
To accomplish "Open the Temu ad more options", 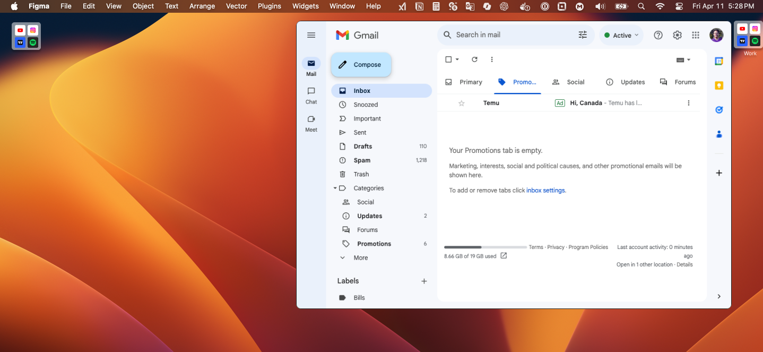I will [689, 103].
